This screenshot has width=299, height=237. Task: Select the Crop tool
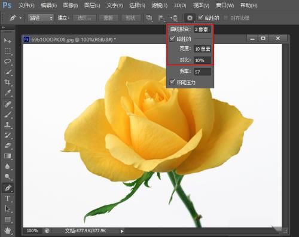tap(8, 82)
